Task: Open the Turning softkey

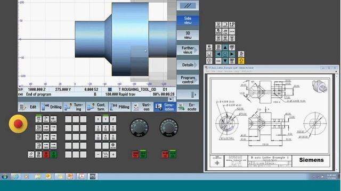Action: (x=74, y=107)
